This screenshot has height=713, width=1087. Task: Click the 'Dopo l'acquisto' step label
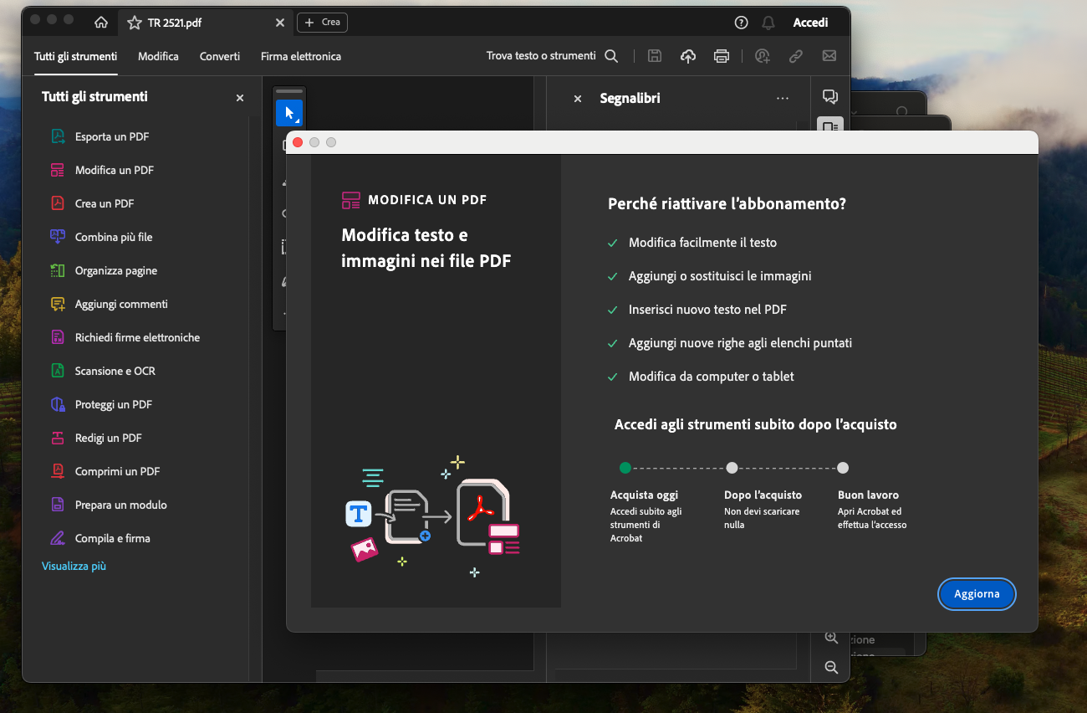pyautogui.click(x=763, y=495)
